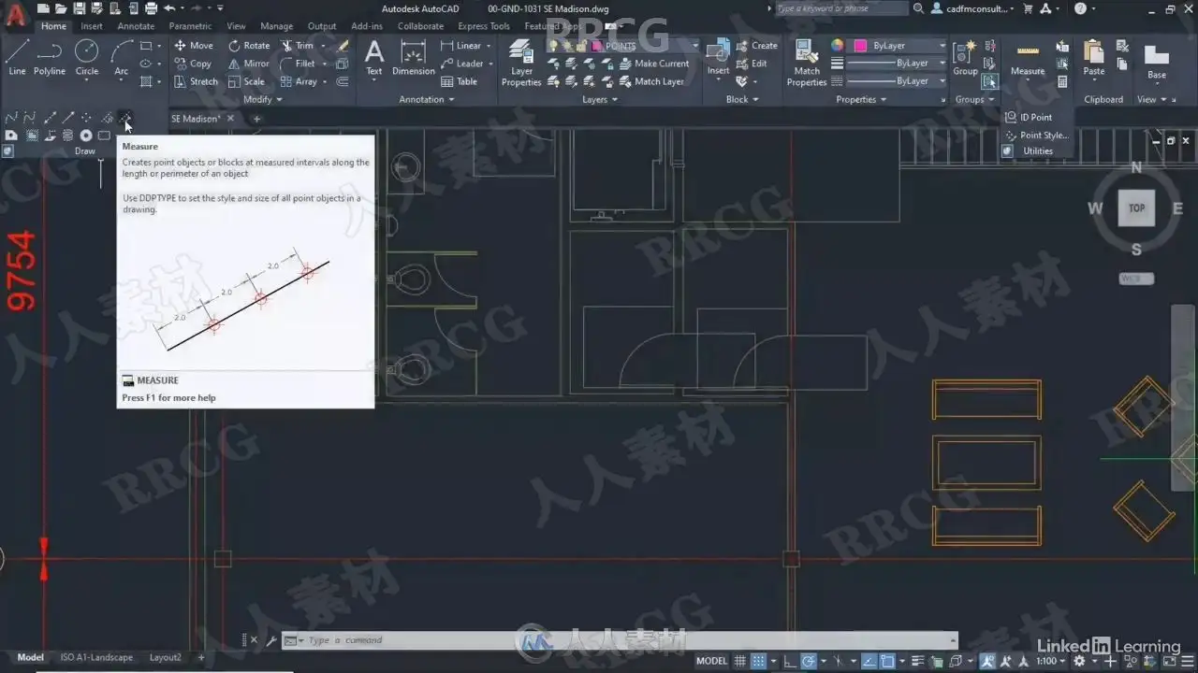This screenshot has width=1198, height=673.
Task: Toggle ortho mode in status bar
Action: 789,661
